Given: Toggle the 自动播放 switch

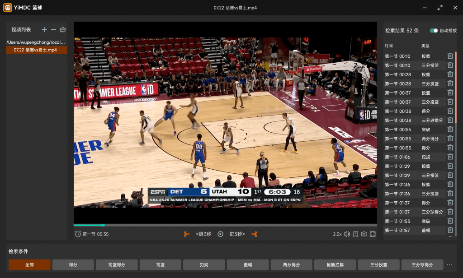Looking at the screenshot, I should point(434,30).
